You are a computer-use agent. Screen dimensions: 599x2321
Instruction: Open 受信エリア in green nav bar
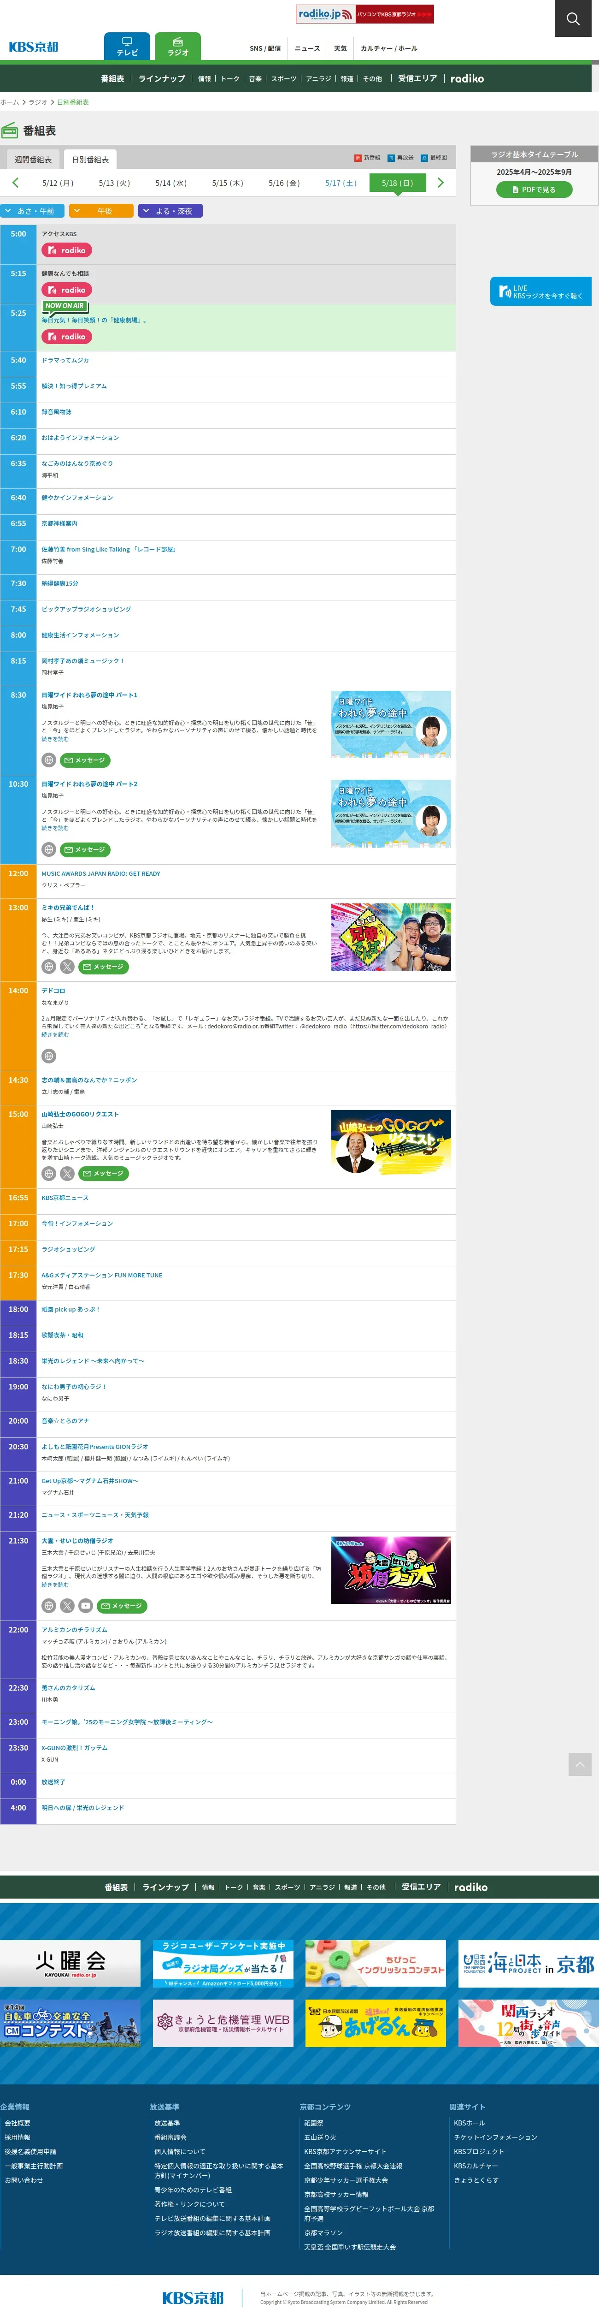pyautogui.click(x=417, y=78)
